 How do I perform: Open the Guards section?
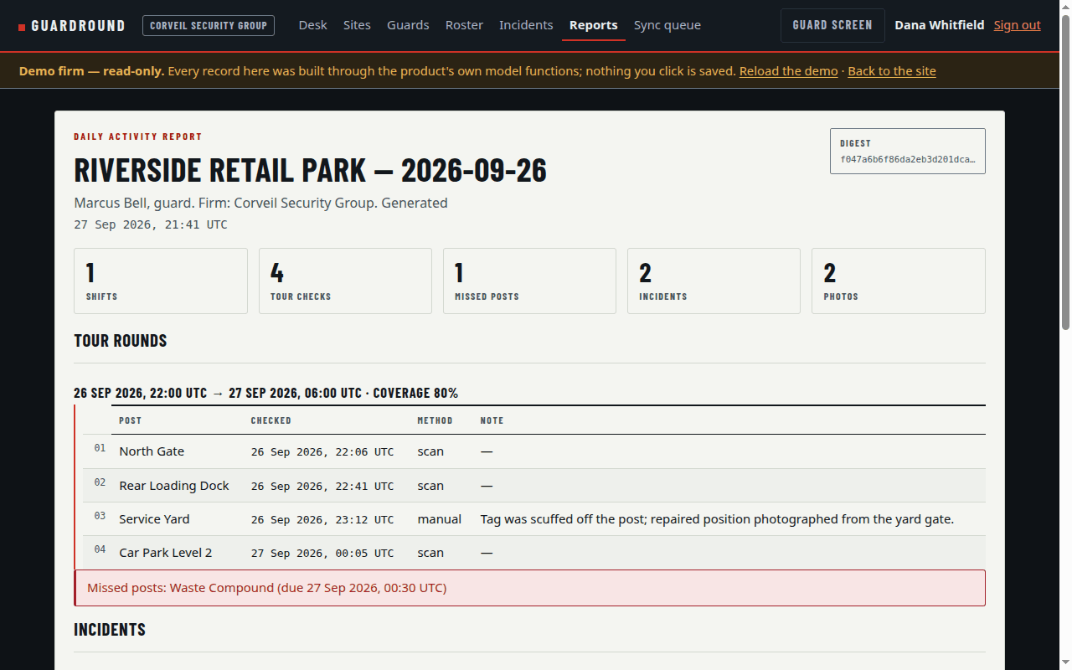coord(408,25)
